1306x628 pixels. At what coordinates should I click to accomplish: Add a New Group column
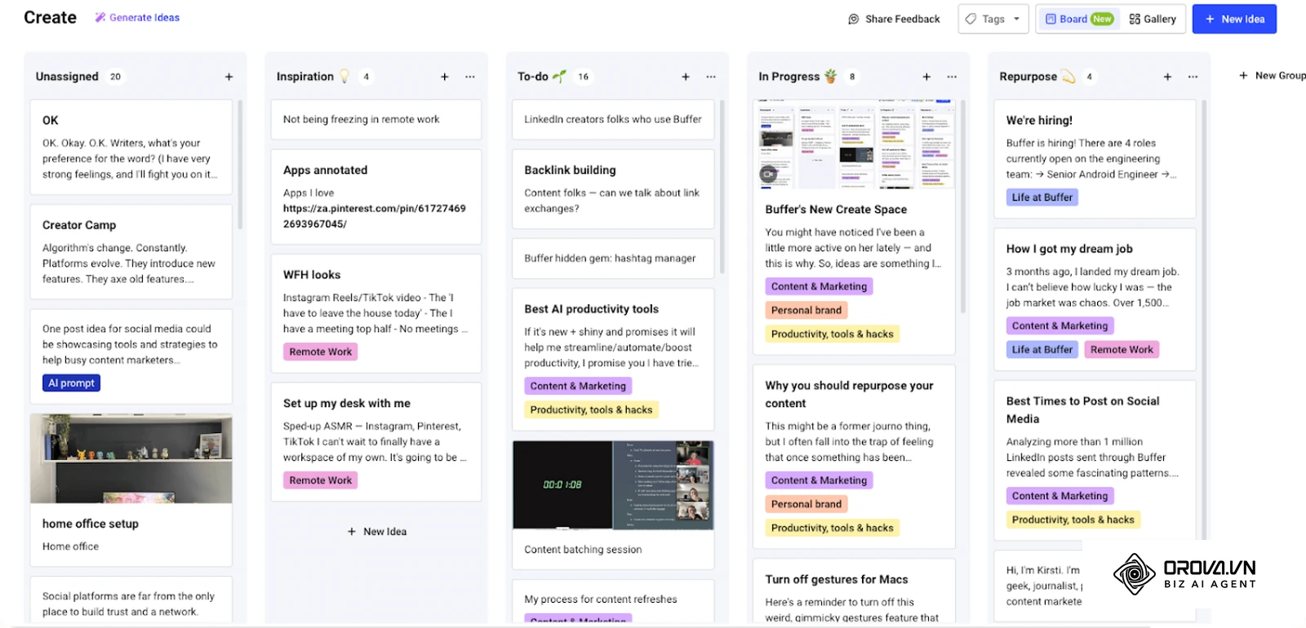pos(1272,75)
